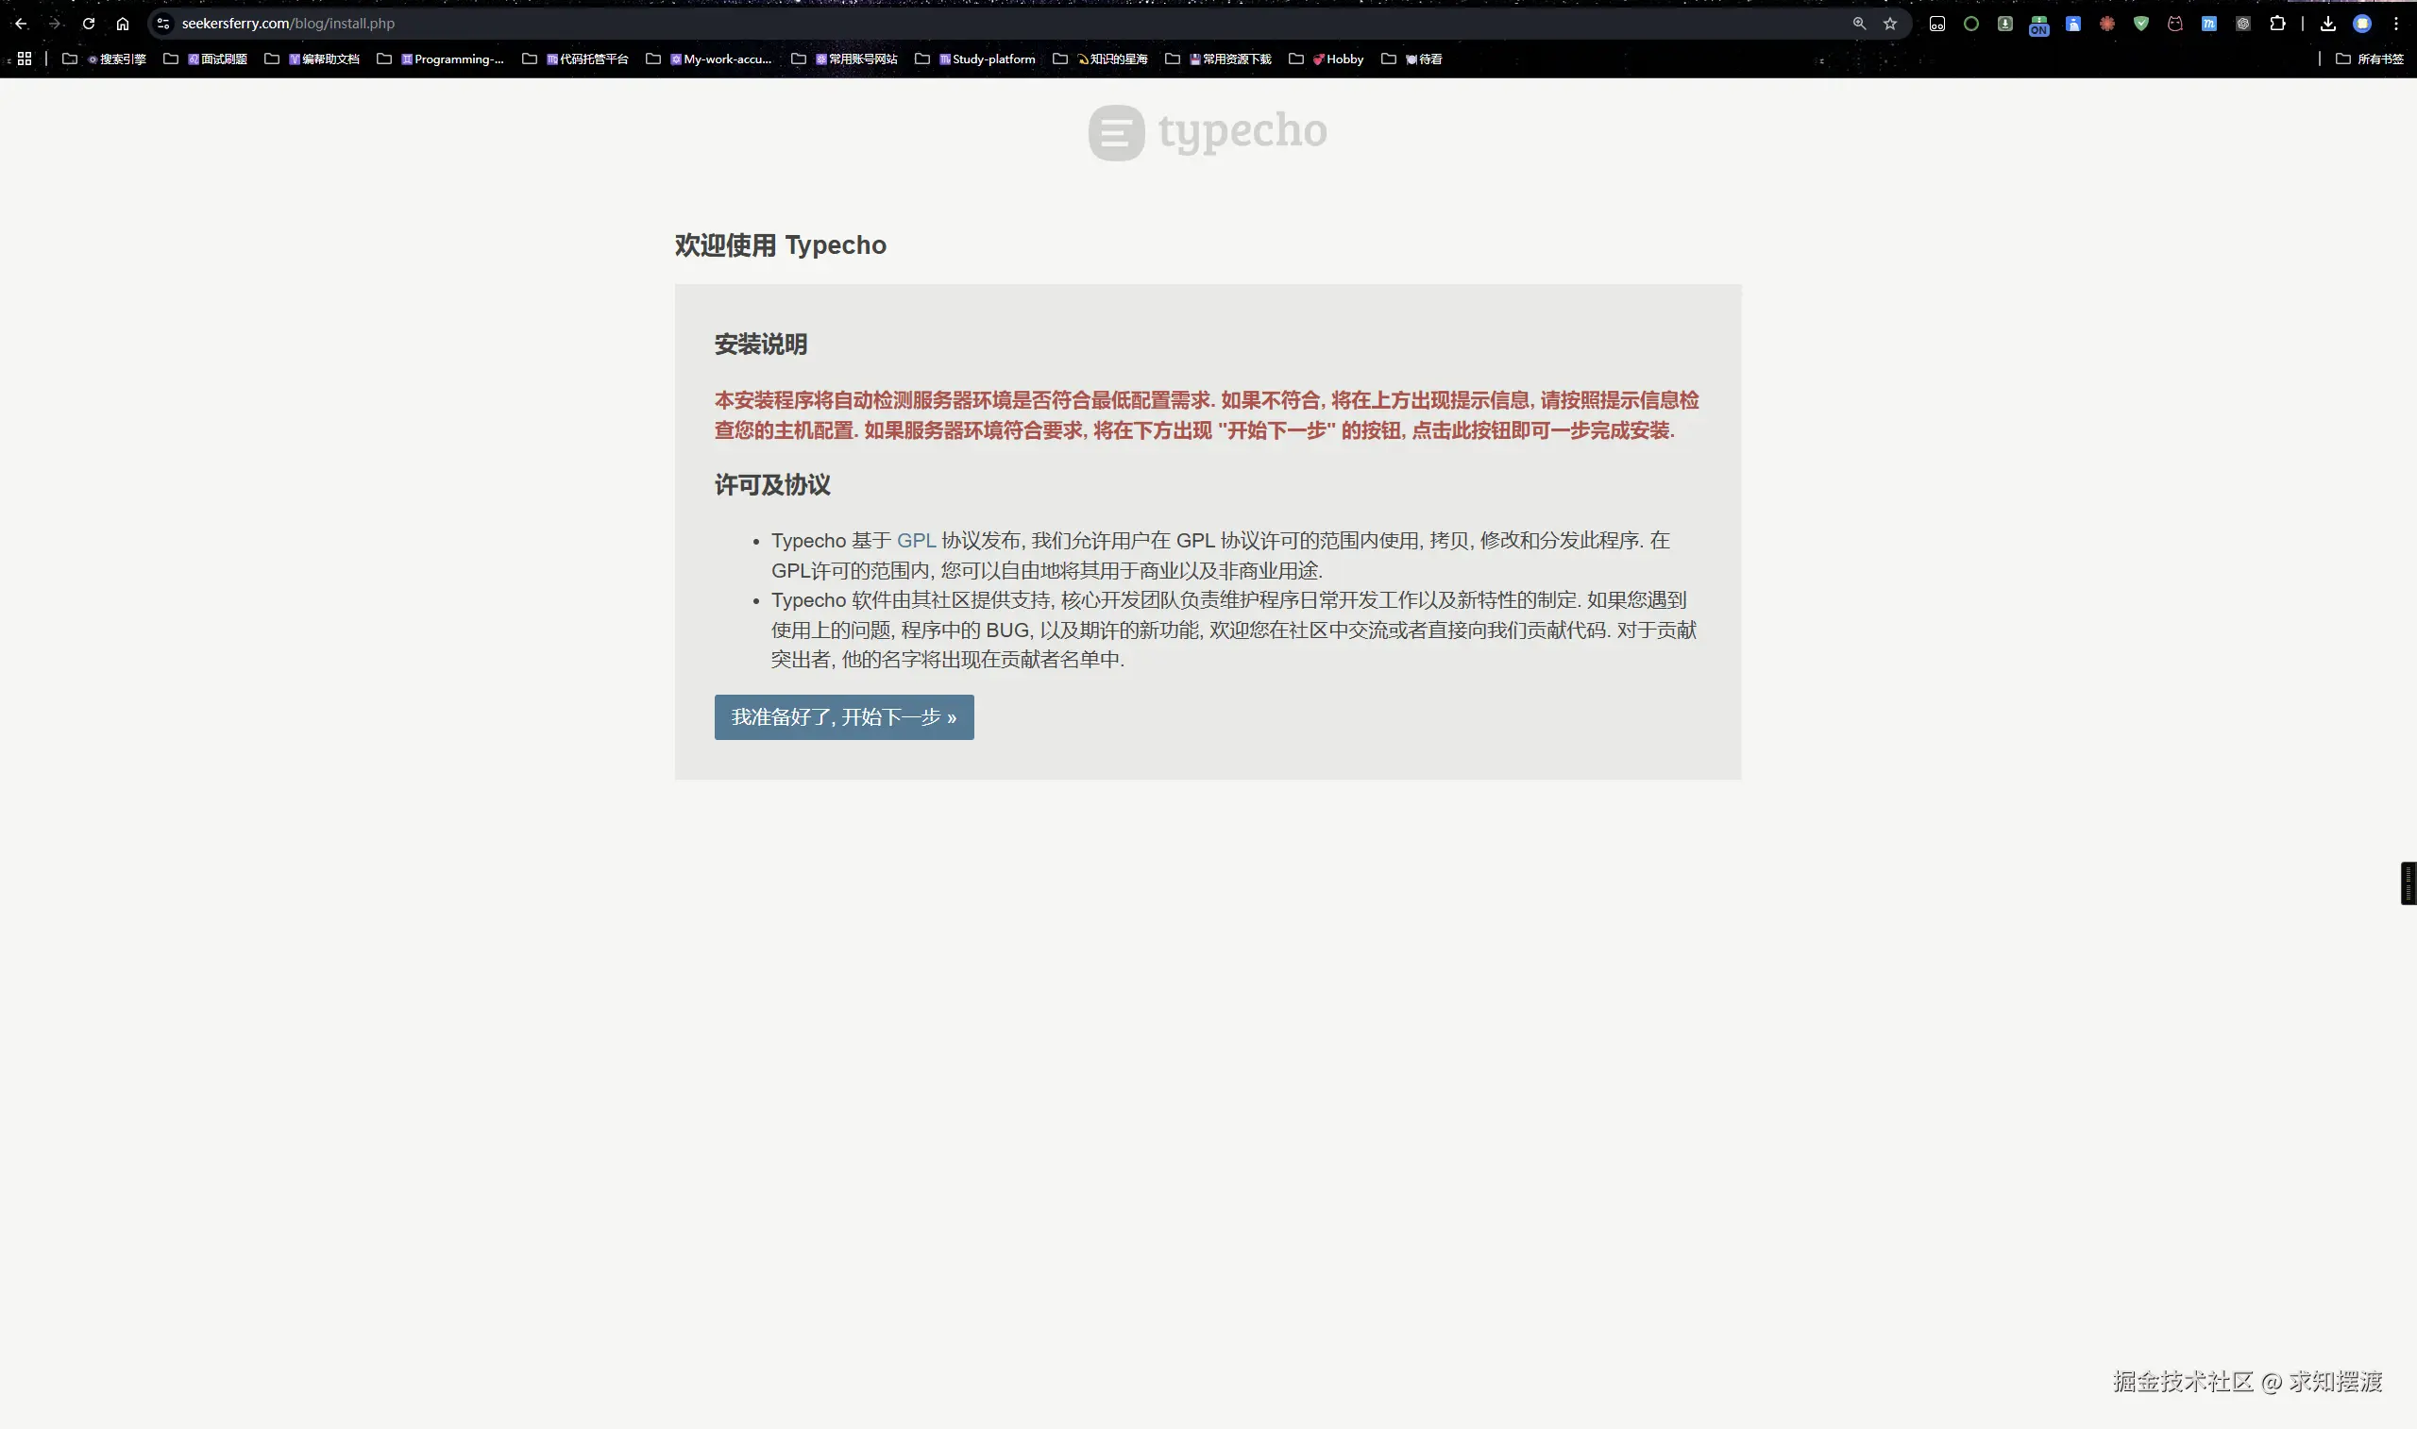Open the Chrome three-dot menu
Viewport: 2417px width, 1429px height.
pos(2397,23)
